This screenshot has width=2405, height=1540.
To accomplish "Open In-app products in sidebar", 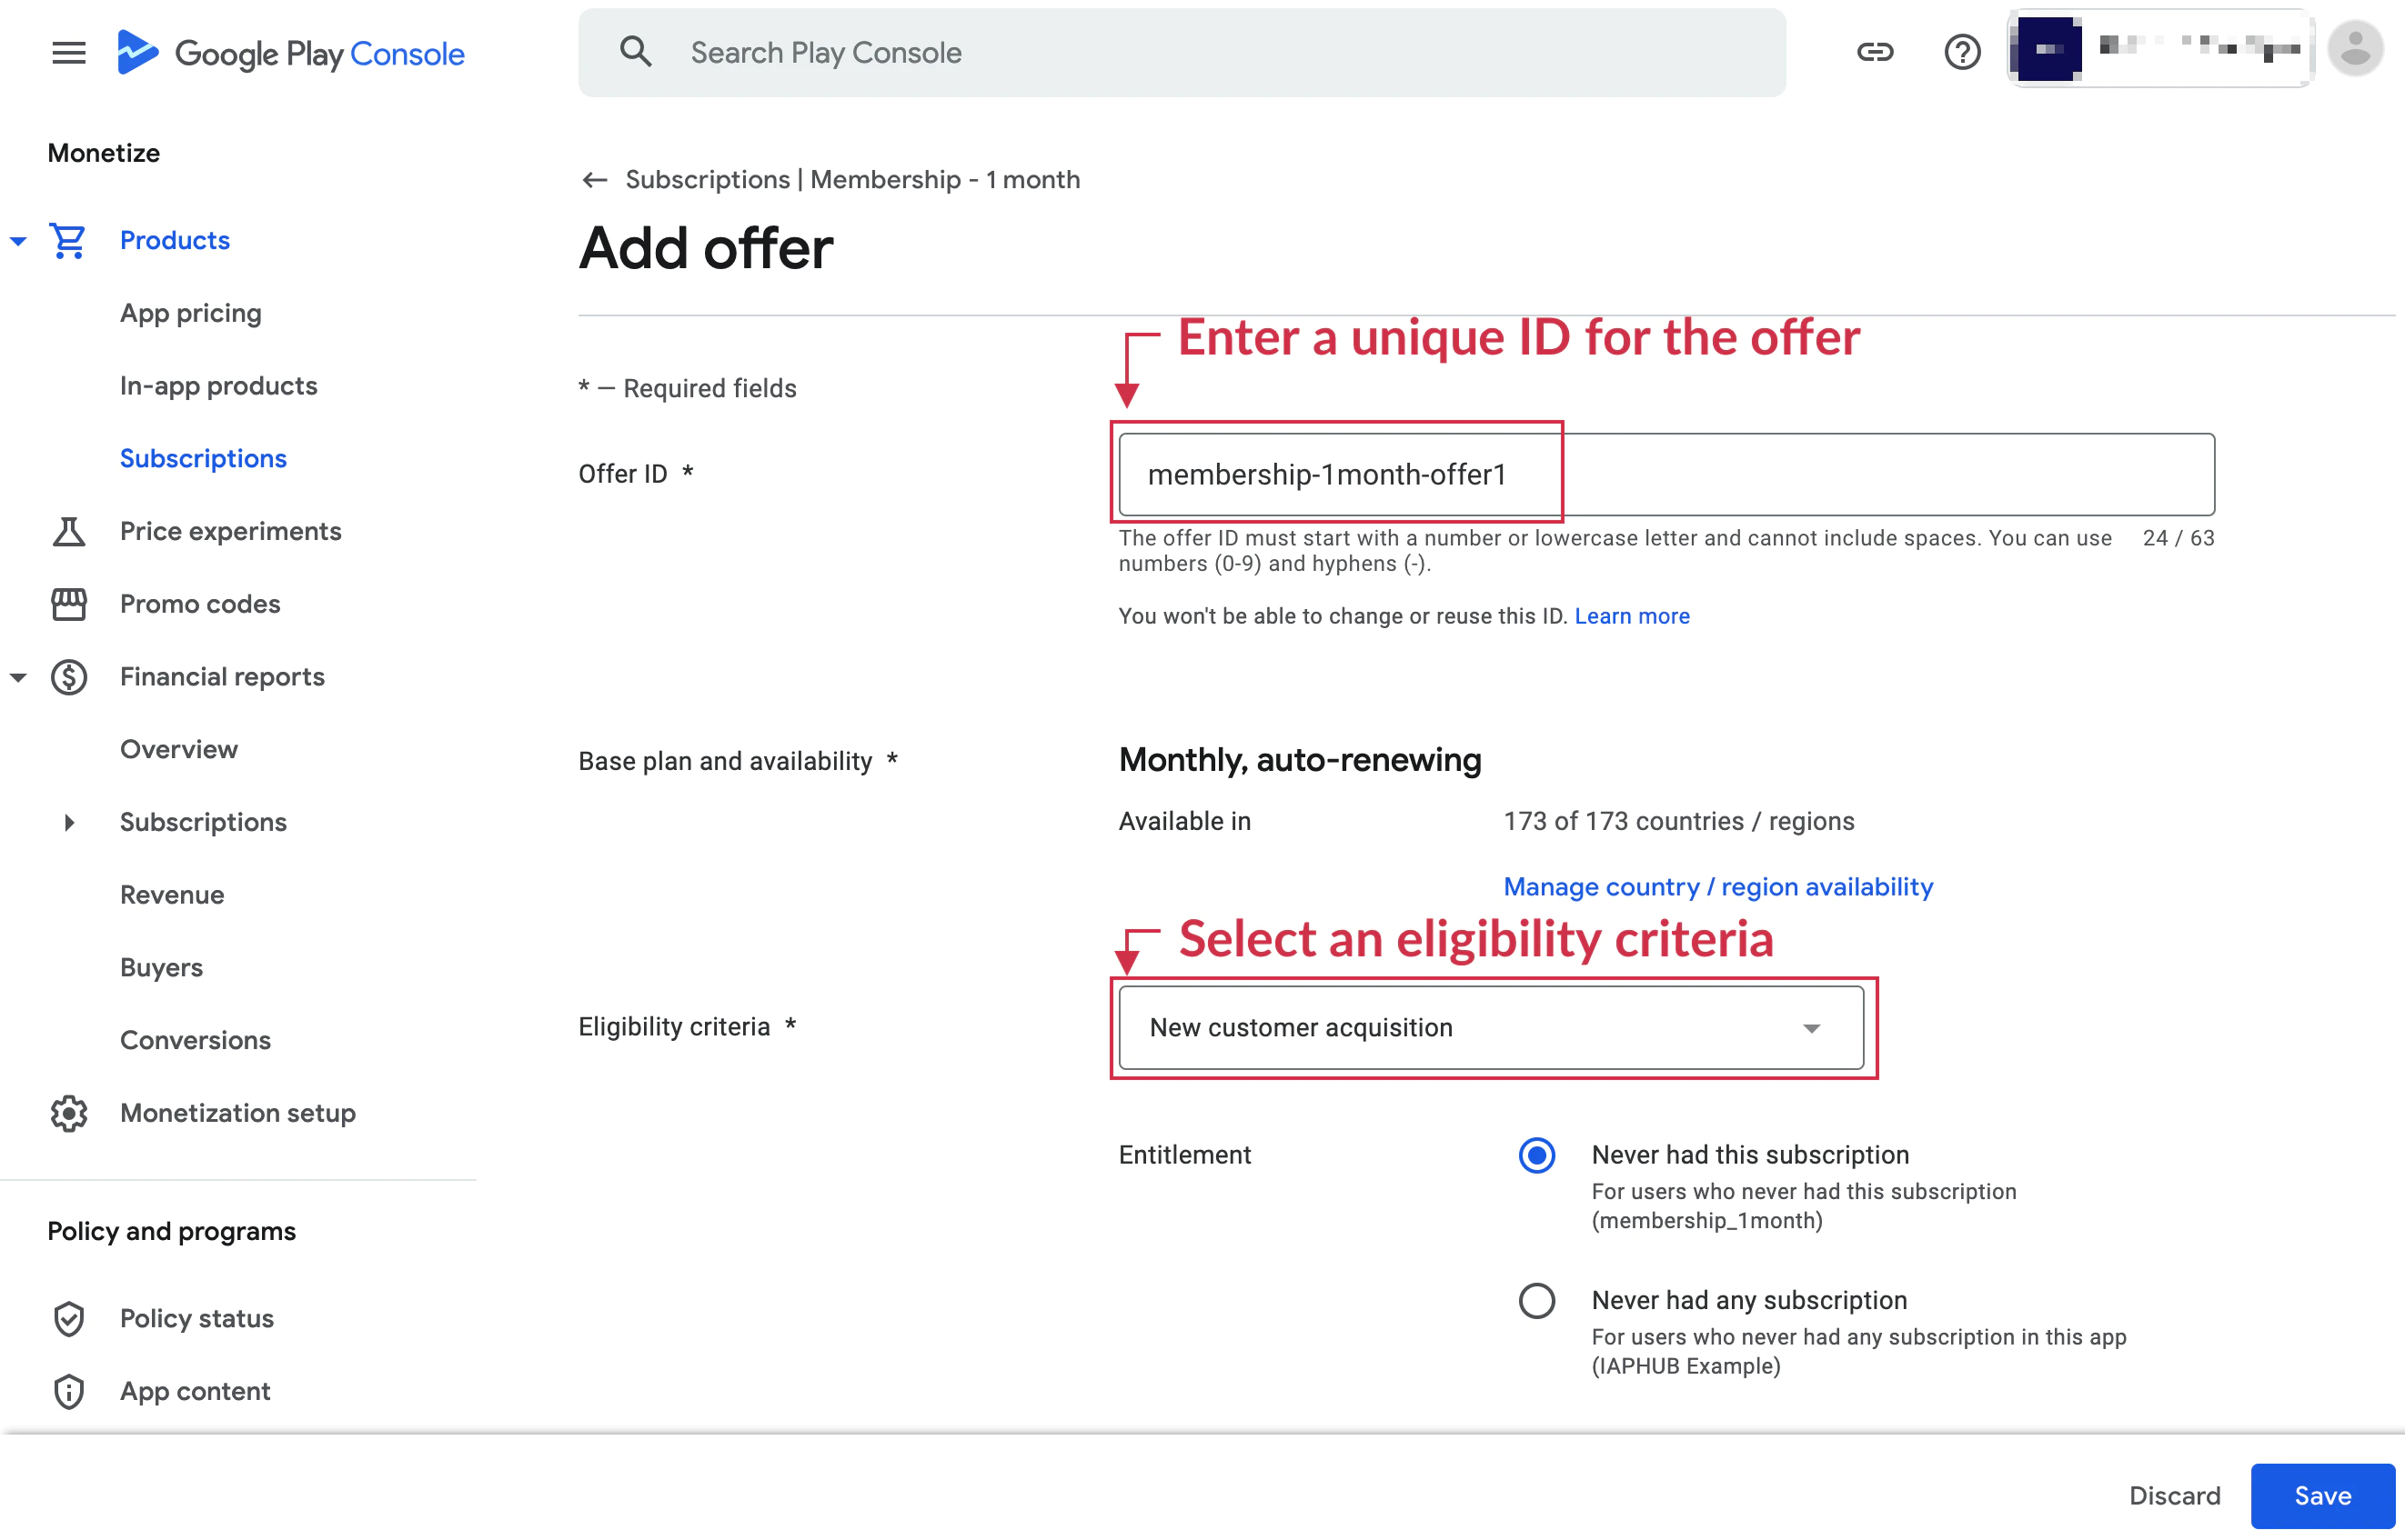I will [x=218, y=386].
